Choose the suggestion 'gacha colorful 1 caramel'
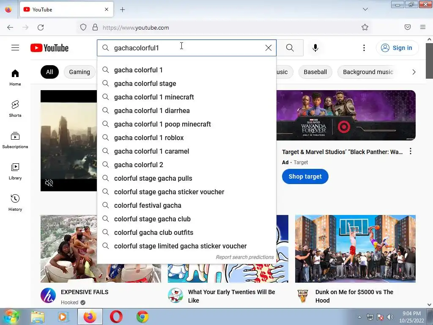The width and height of the screenshot is (433, 325). 186,151
